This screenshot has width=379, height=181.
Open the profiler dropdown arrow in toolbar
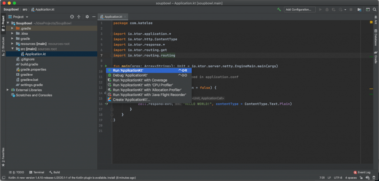pyautogui.click(x=345, y=10)
